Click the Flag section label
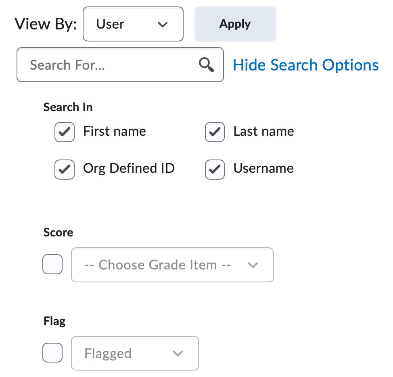 (54, 321)
